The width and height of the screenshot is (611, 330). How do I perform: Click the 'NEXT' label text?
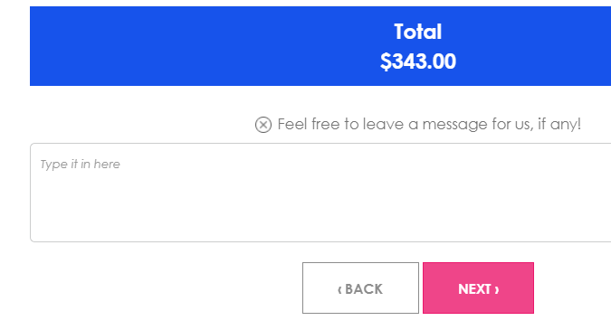pyautogui.click(x=474, y=289)
